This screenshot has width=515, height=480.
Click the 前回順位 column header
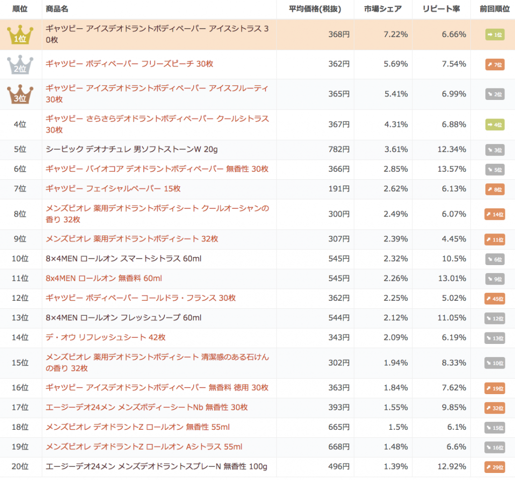[495, 9]
